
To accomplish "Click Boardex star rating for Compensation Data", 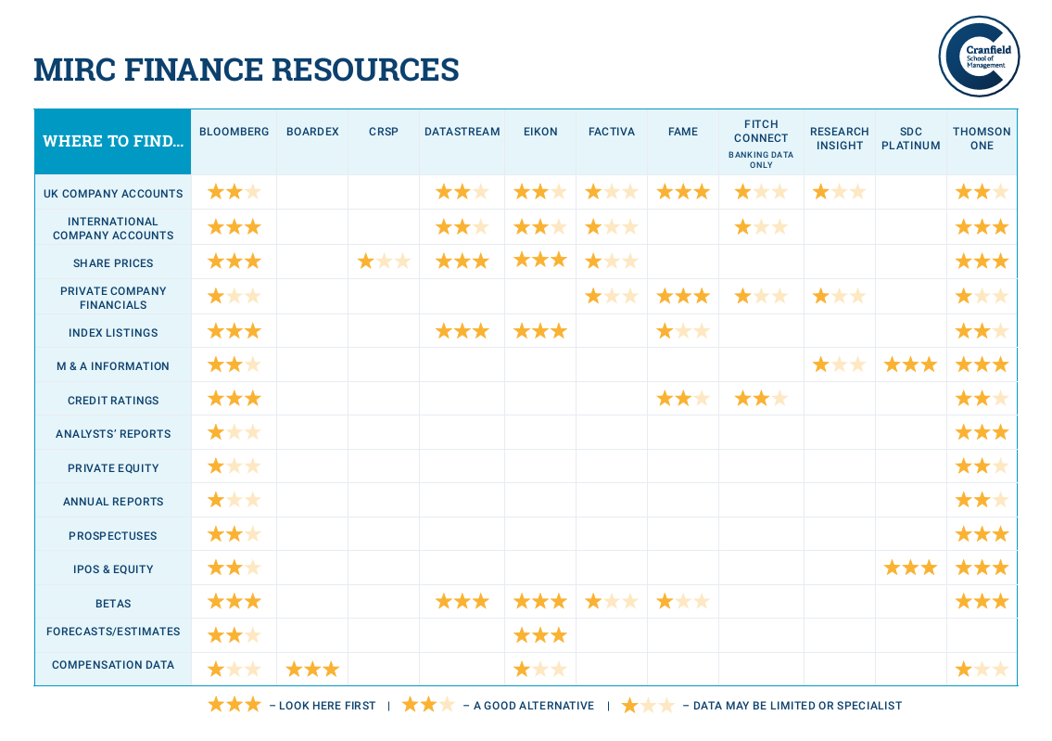I will (312, 670).
